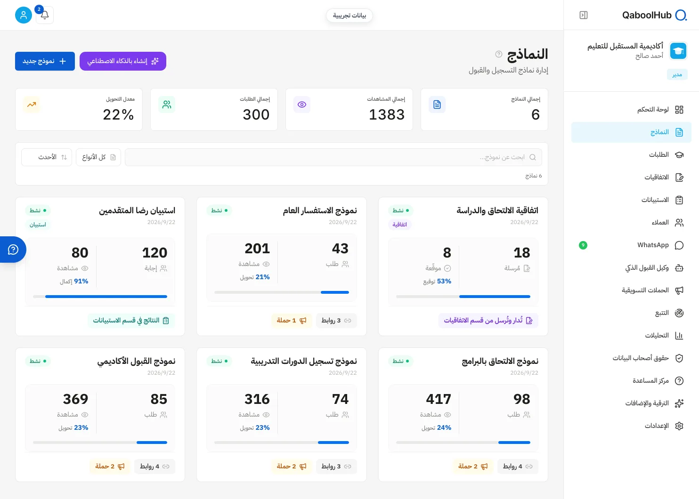This screenshot has width=699, height=499.
Task: Open الاستبيانات in the sidebar
Action: point(631,200)
